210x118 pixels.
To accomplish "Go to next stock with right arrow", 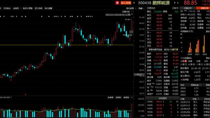I will point(175,3).
